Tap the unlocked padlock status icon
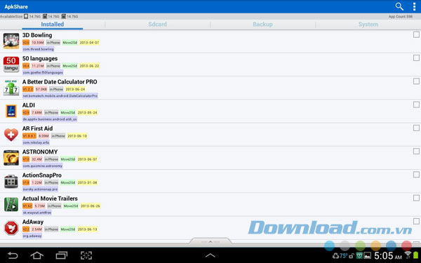421x263 pixels. coord(352,256)
